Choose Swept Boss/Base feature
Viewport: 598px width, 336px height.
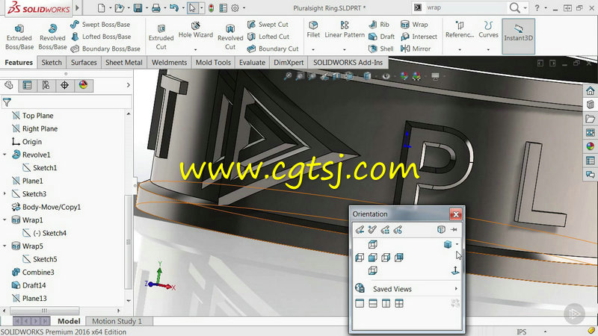[x=100, y=25]
